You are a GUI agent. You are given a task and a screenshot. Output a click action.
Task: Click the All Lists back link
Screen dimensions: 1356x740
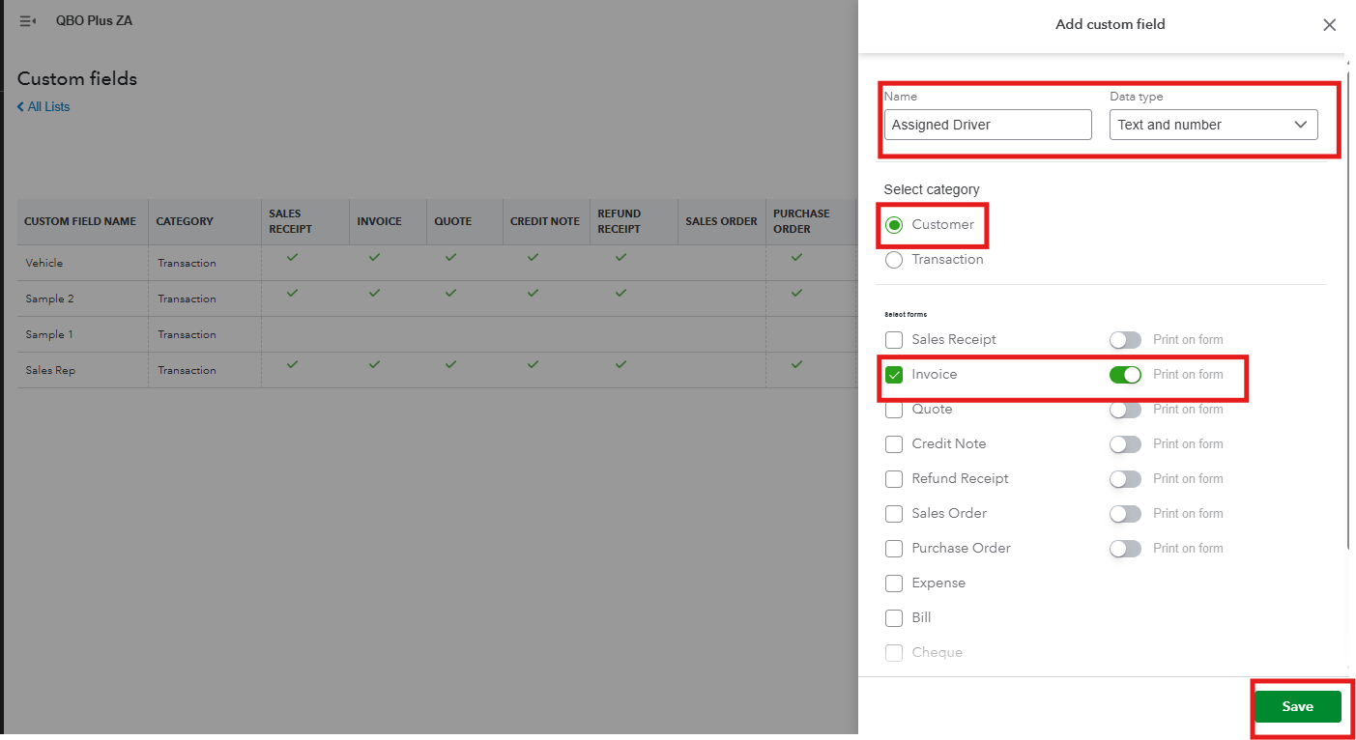(43, 107)
